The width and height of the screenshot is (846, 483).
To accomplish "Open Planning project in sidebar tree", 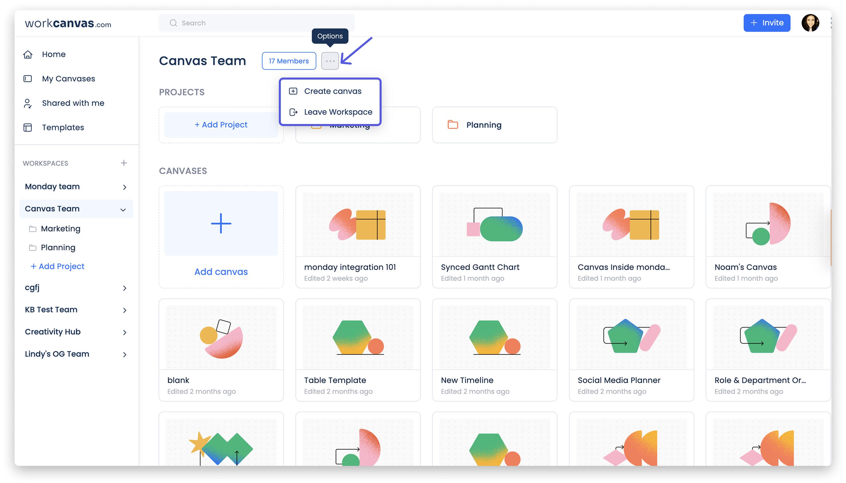I will click(x=58, y=248).
